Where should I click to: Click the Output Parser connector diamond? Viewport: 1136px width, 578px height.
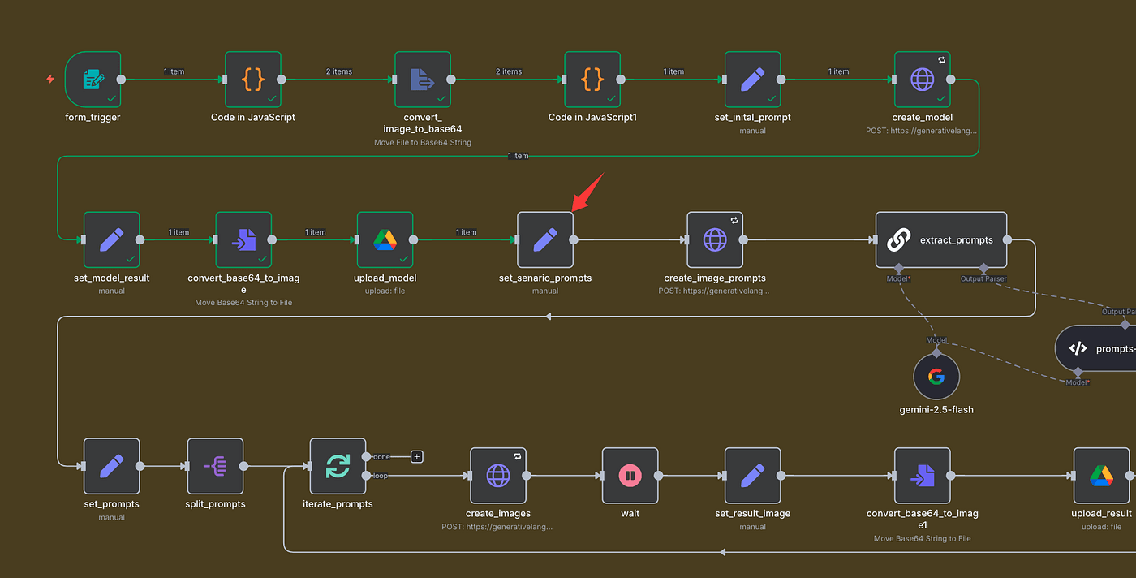coord(983,268)
